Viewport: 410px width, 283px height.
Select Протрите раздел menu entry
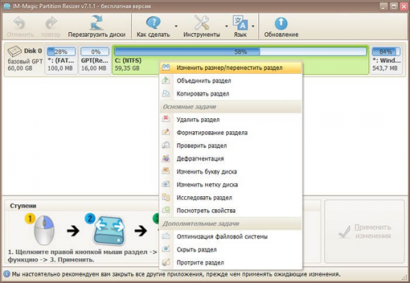click(231, 262)
